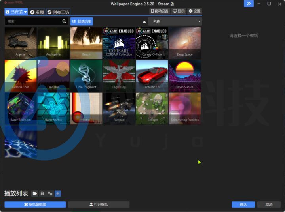The image size is (285, 212).
Task: Select the Razer Vortex wallpaper
Action: (53, 109)
